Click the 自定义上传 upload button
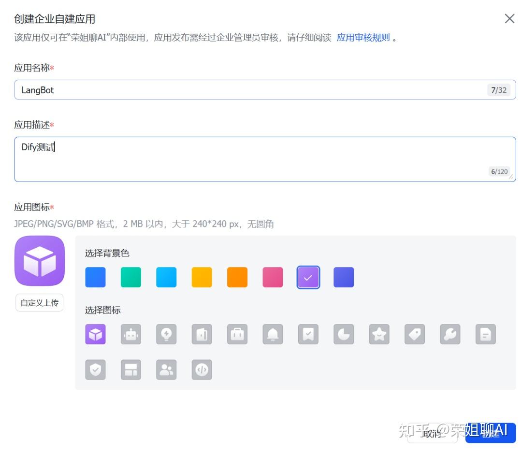This screenshot has width=522, height=452. click(39, 303)
